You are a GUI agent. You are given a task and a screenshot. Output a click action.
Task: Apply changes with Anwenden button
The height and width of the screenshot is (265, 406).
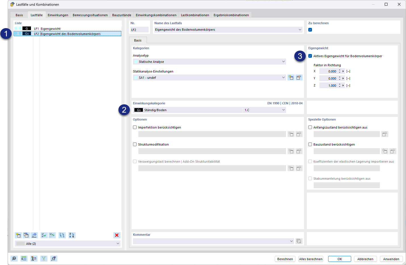tap(391, 259)
